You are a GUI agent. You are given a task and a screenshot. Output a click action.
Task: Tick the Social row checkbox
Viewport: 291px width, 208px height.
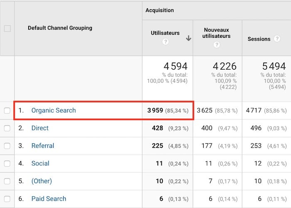pyautogui.click(x=7, y=164)
